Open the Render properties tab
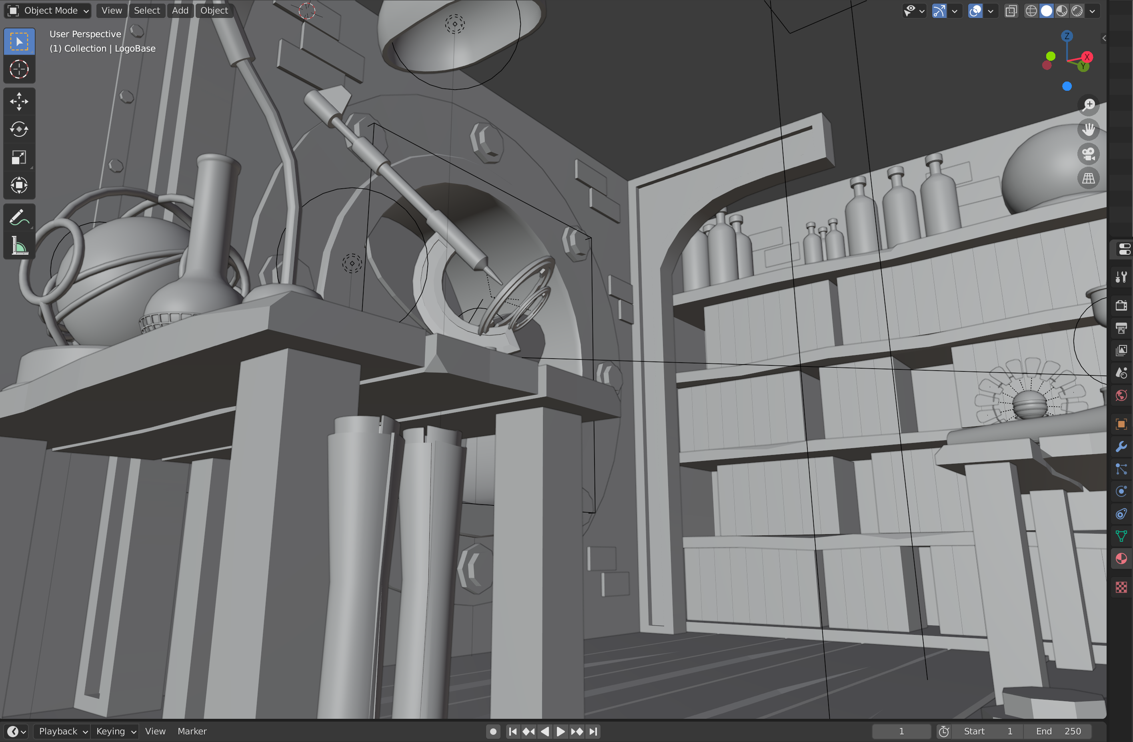Screen dimensions: 1133x742 (x=1121, y=305)
